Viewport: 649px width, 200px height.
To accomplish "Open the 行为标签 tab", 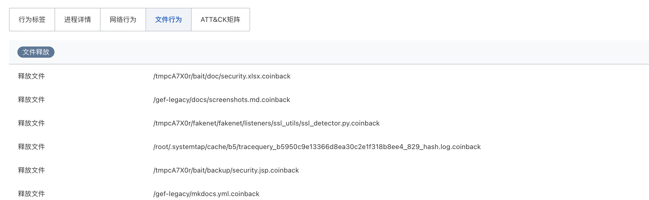I will click(x=32, y=20).
